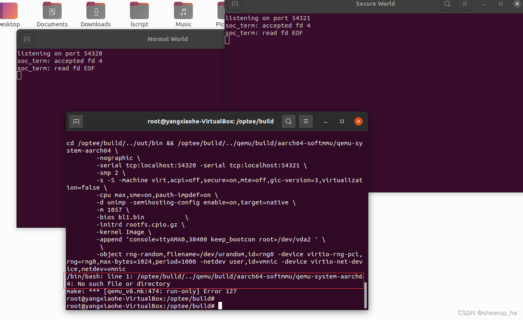Click the root@yangxiaohe-VirtualBox title bar text
This screenshot has height=320, width=523.
211,121
